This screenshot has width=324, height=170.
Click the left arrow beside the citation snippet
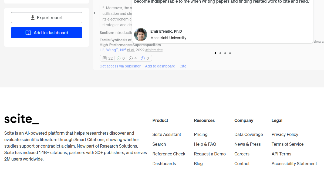coord(95,13)
